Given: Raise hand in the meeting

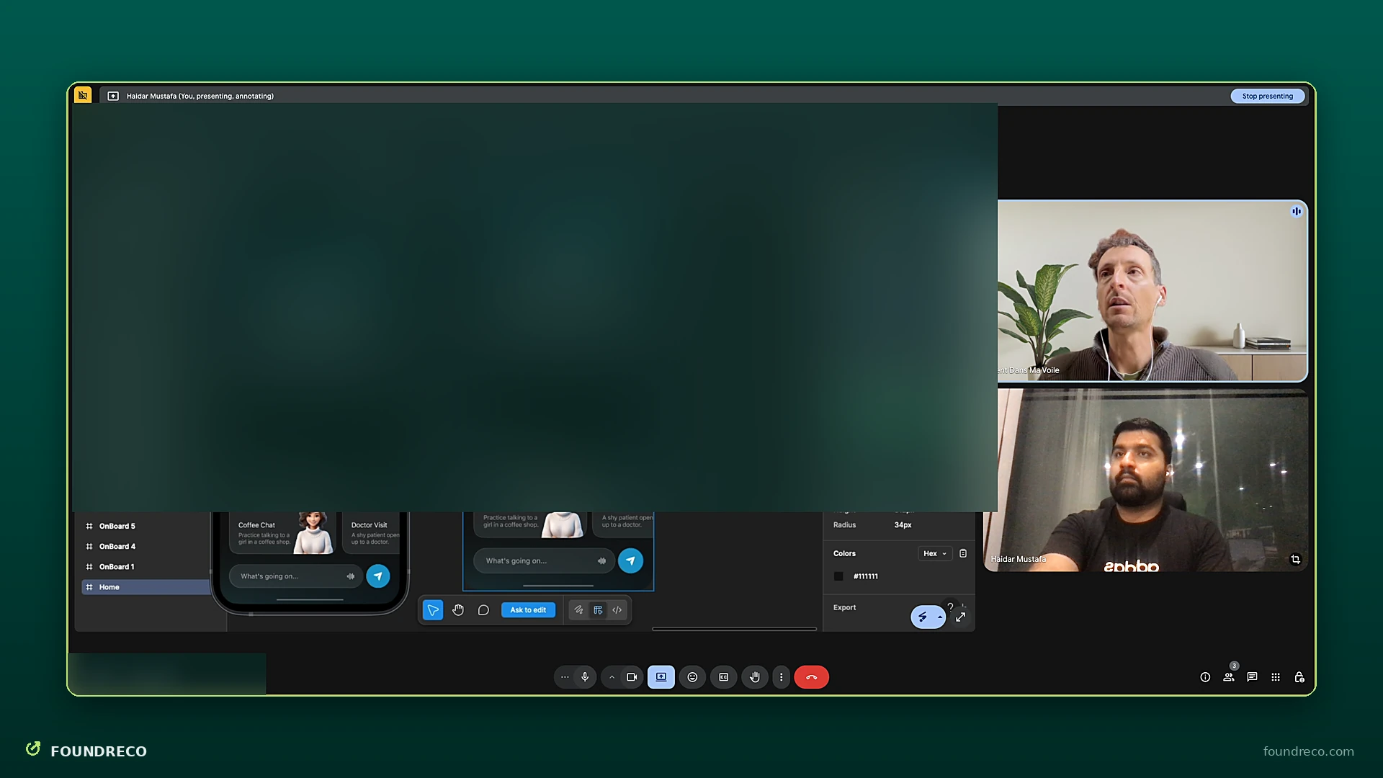Looking at the screenshot, I should coord(755,677).
